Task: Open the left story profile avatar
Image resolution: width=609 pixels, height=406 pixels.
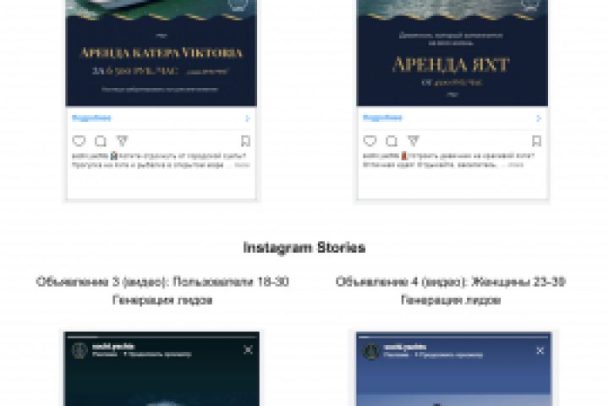Action: pos(80,350)
